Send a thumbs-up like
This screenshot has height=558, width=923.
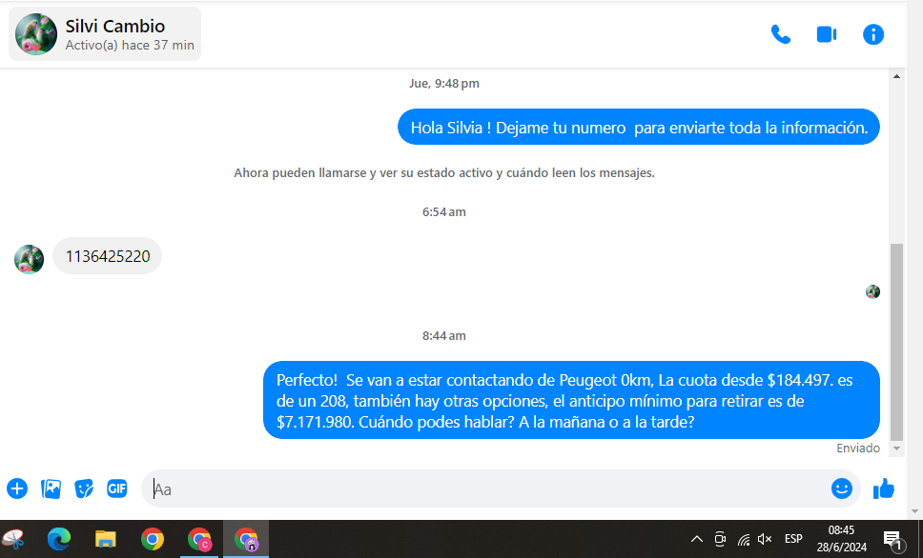coord(884,488)
